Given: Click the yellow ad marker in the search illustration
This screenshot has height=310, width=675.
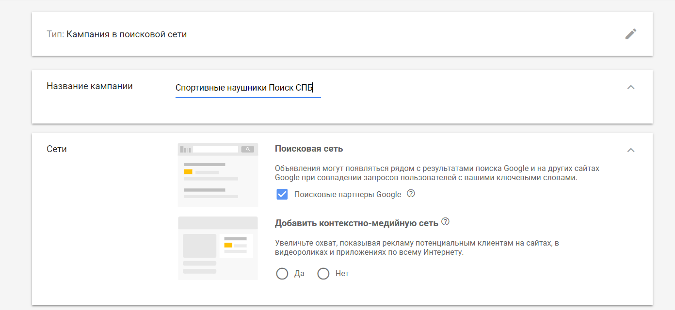Looking at the screenshot, I should click(x=189, y=170).
